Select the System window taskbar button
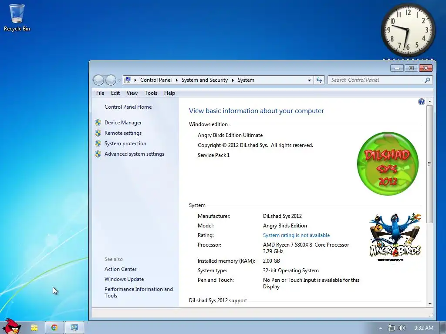This screenshot has height=334, width=446. pyautogui.click(x=74, y=328)
